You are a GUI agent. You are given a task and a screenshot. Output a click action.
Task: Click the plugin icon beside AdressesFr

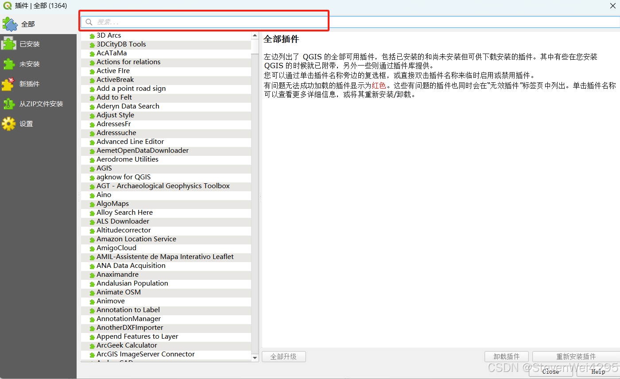click(92, 125)
